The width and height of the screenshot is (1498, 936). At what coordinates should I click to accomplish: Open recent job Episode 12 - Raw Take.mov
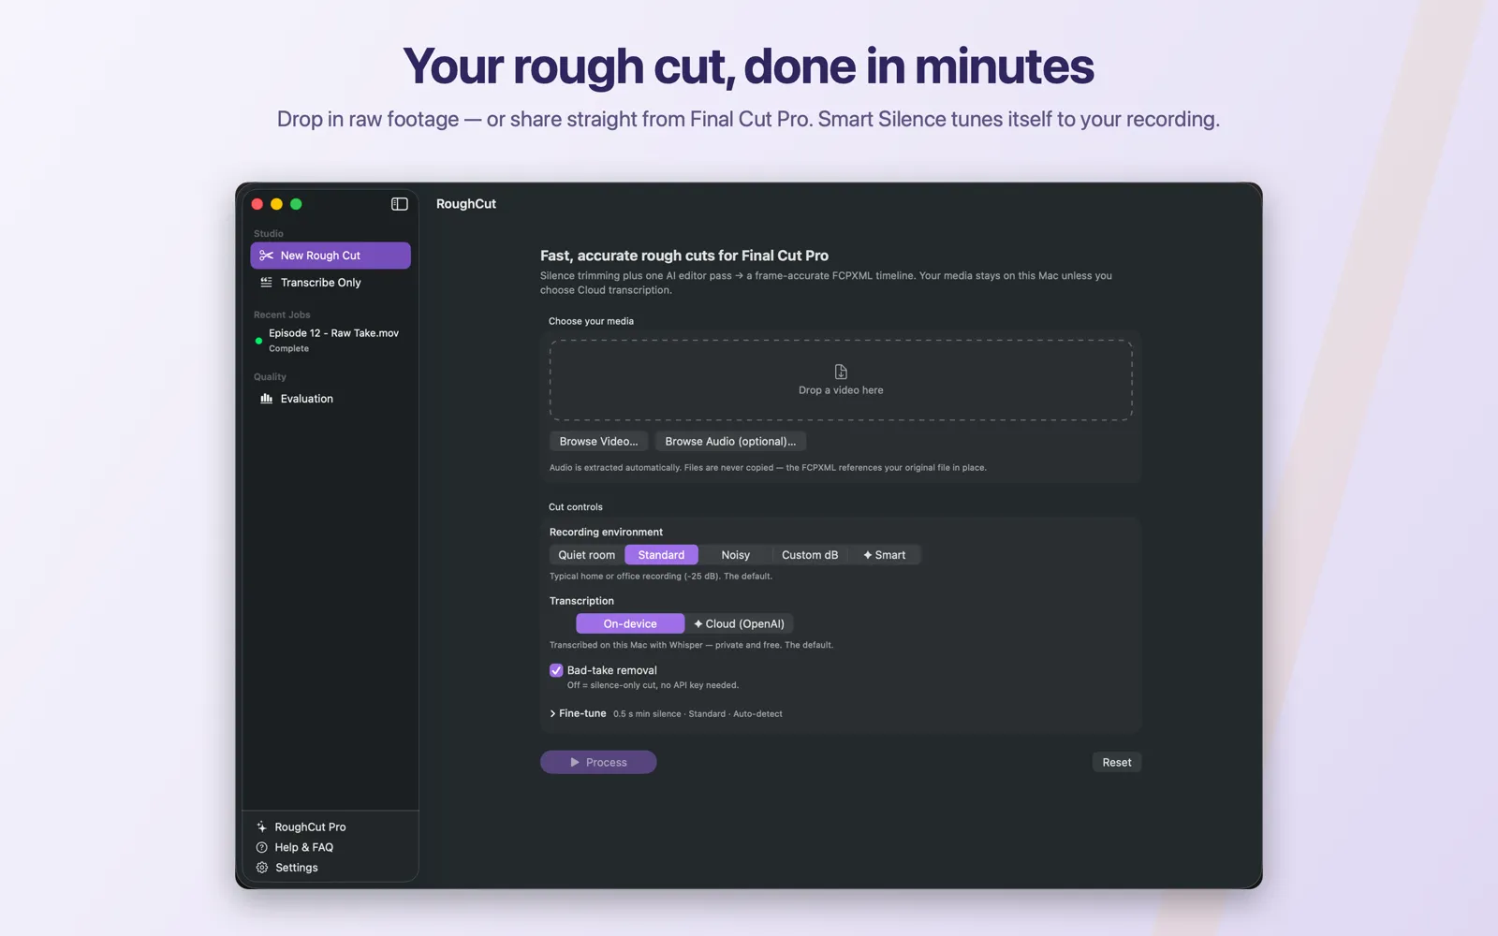click(x=330, y=341)
